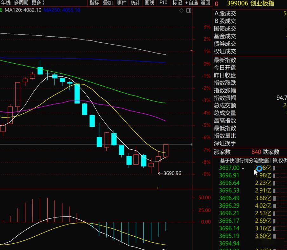Click the 返回 back button
This screenshot has width=287, height=250.
tap(205, 3)
